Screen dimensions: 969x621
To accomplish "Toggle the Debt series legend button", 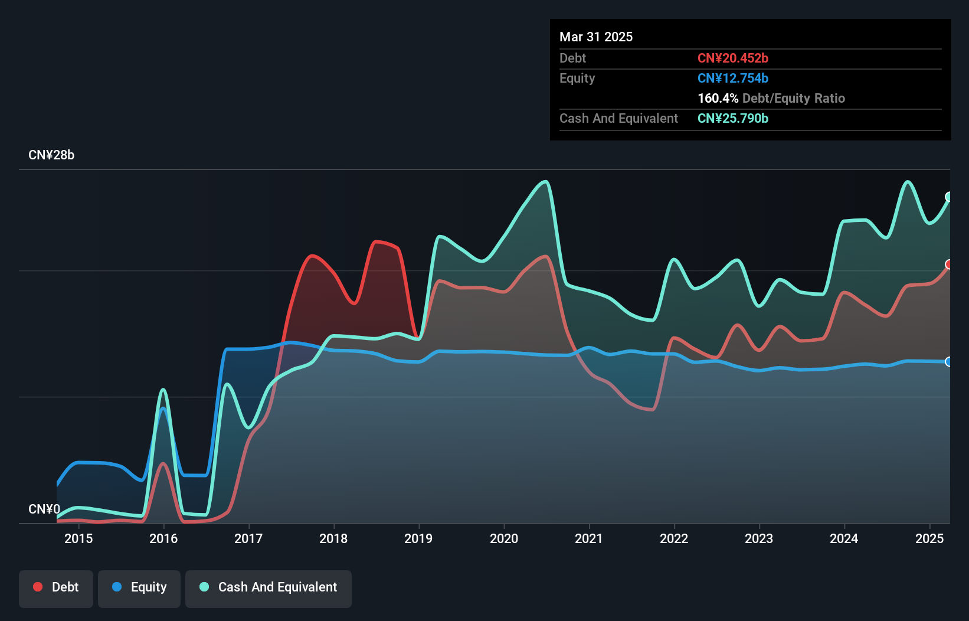I will [56, 589].
